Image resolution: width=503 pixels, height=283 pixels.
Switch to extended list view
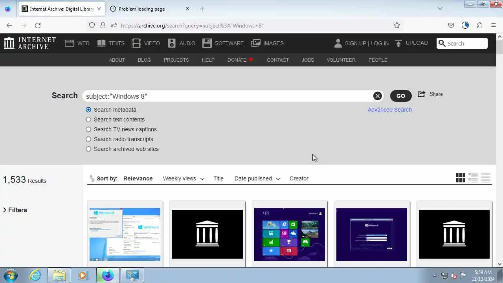[x=473, y=178]
